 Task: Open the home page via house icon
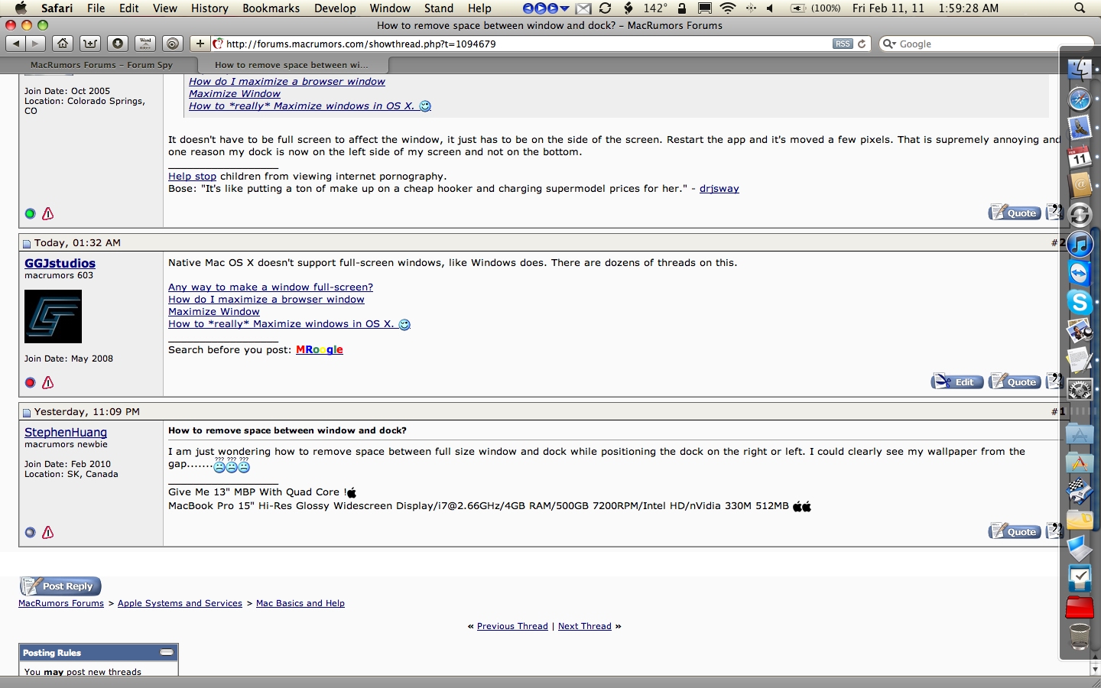point(63,44)
